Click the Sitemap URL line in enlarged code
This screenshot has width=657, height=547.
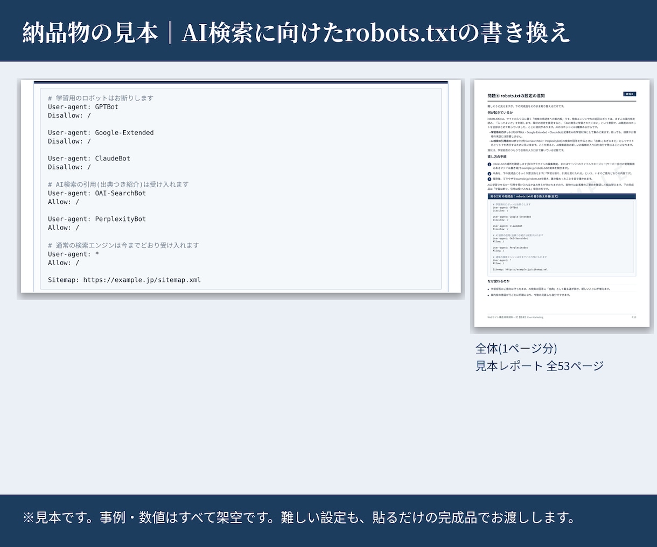tap(124, 280)
